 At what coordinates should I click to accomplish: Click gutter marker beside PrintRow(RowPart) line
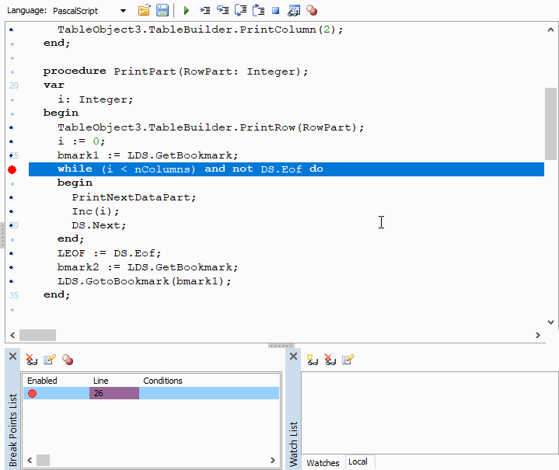12,127
